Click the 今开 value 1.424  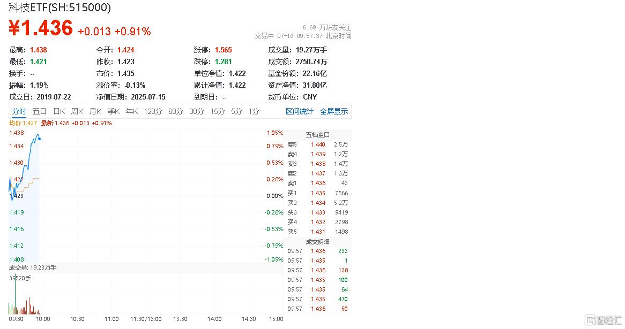point(125,50)
